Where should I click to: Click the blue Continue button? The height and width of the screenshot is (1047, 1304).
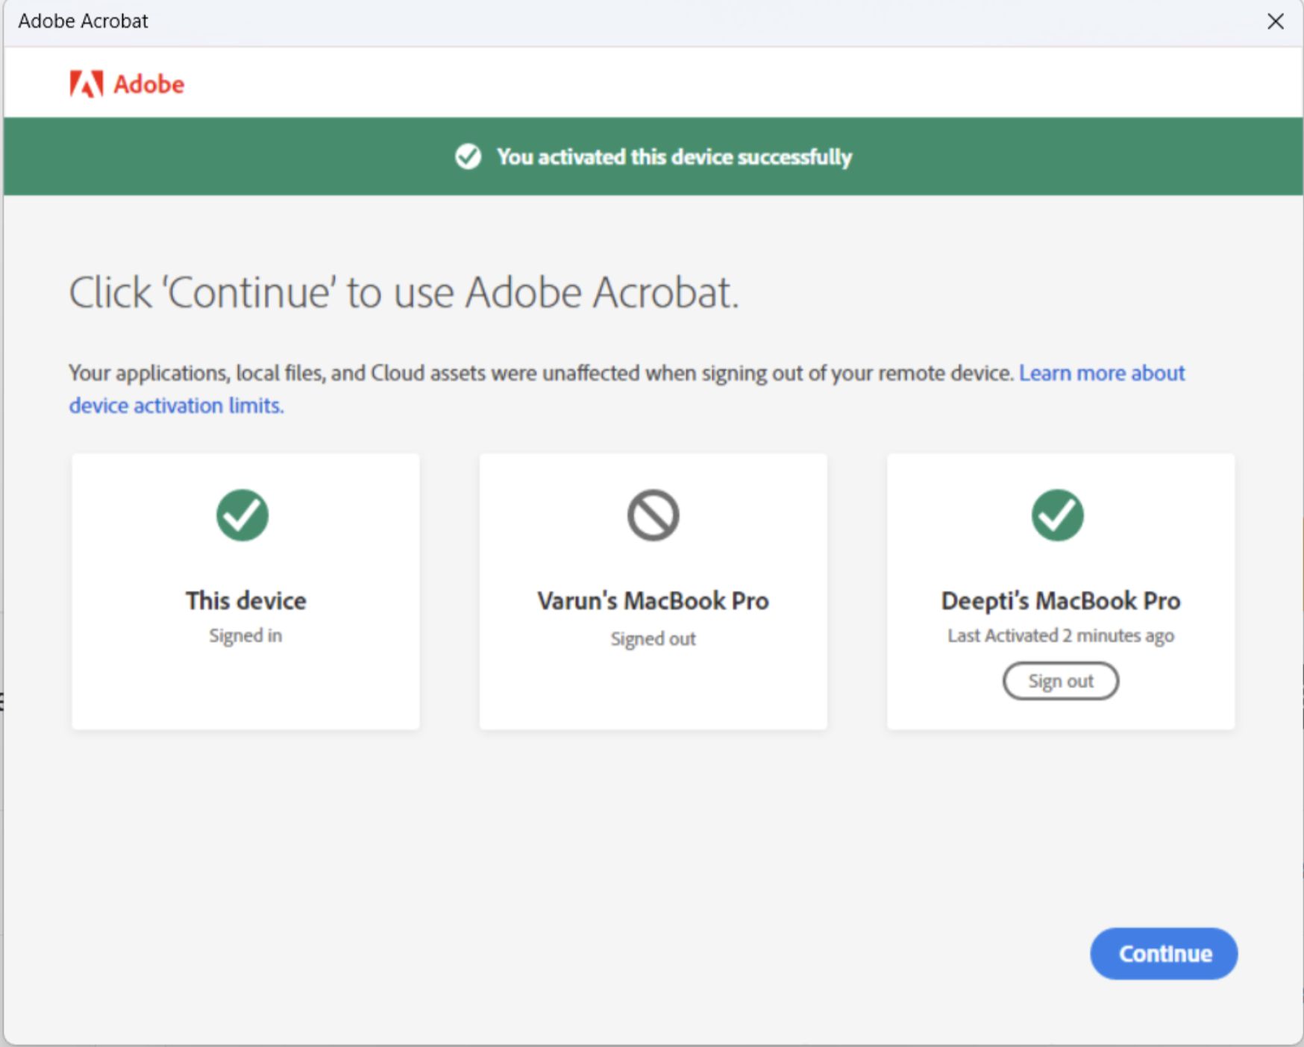coord(1164,953)
